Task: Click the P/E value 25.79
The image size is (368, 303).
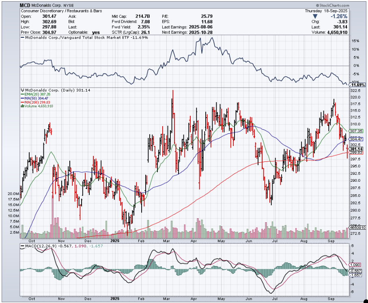Action: pos(207,17)
